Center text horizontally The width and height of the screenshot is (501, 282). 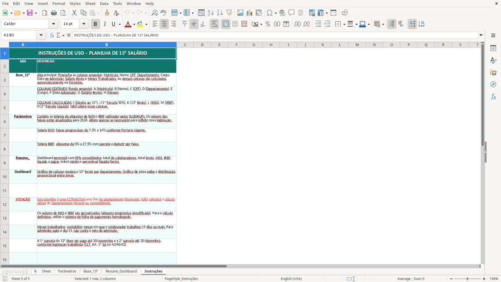point(164,24)
